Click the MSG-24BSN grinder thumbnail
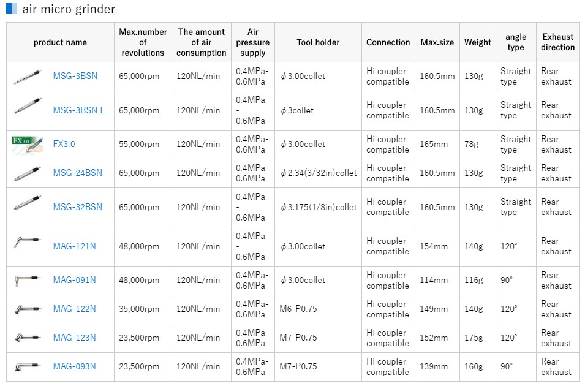 28,173
